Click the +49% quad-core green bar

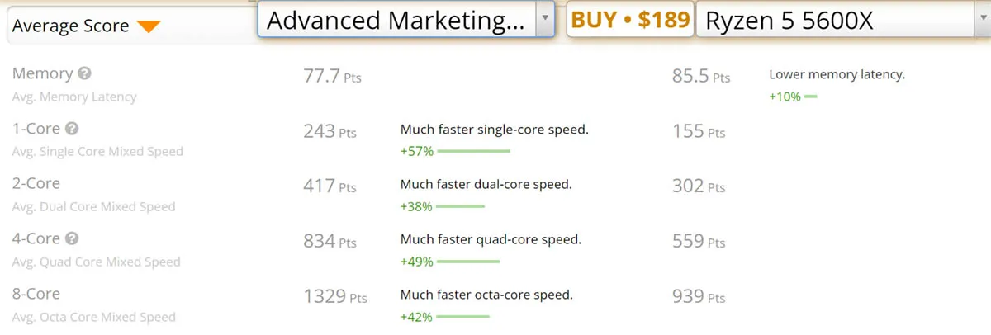469,262
